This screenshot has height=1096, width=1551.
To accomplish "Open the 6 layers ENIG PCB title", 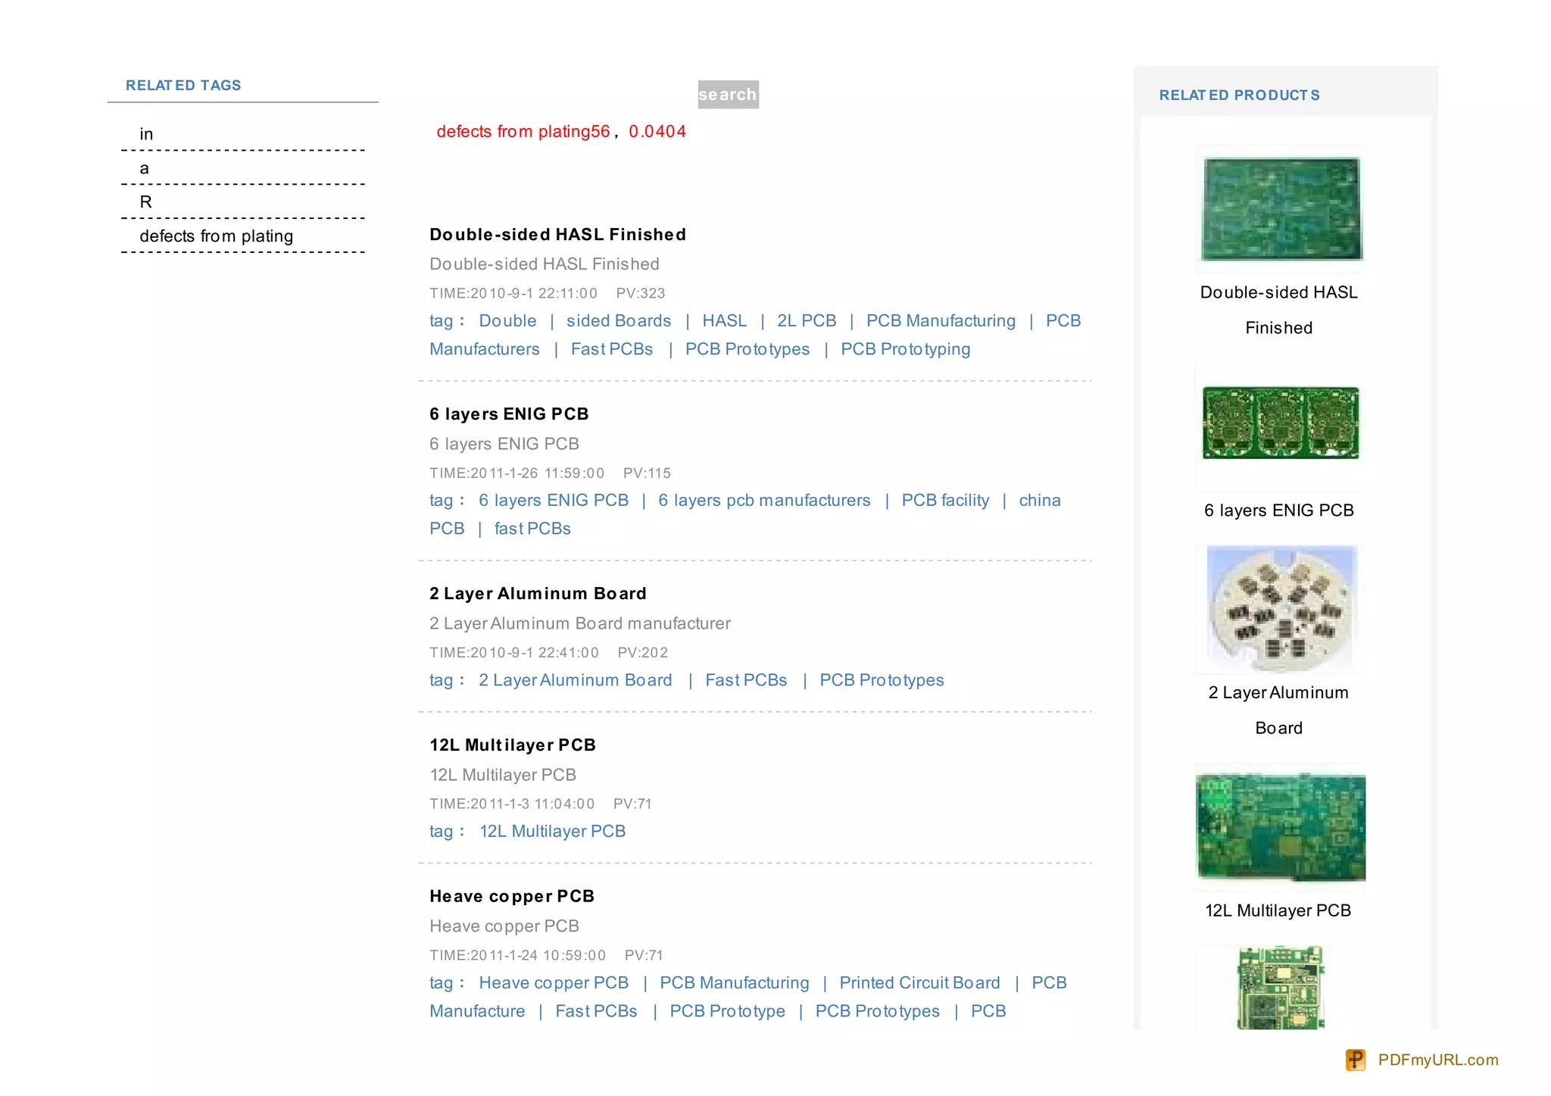I will [x=509, y=414].
